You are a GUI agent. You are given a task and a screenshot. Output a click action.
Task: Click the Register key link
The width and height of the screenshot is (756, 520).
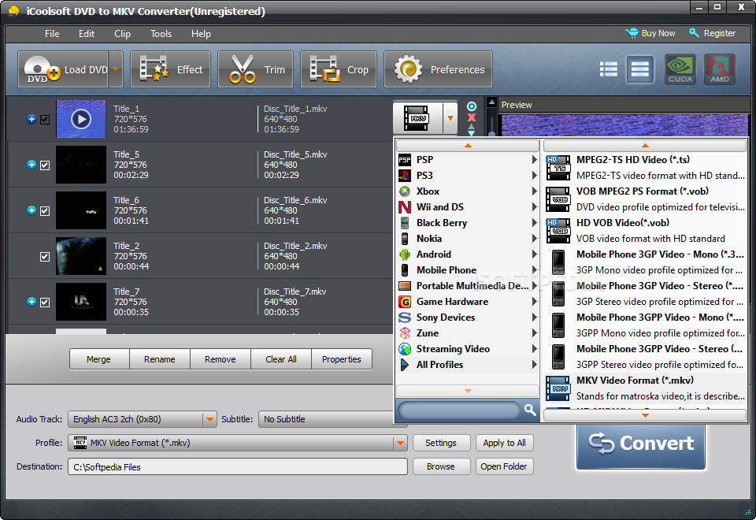point(712,33)
